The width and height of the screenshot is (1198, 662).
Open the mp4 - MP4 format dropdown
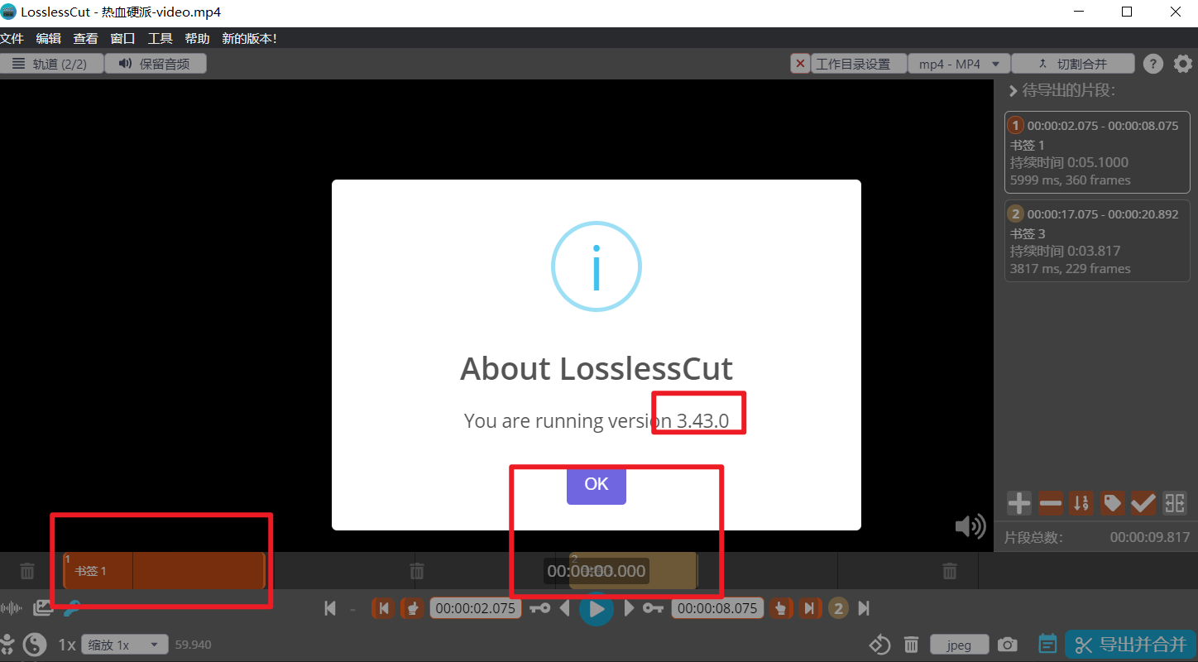(958, 63)
